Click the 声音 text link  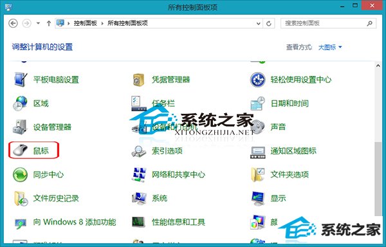click(x=278, y=127)
